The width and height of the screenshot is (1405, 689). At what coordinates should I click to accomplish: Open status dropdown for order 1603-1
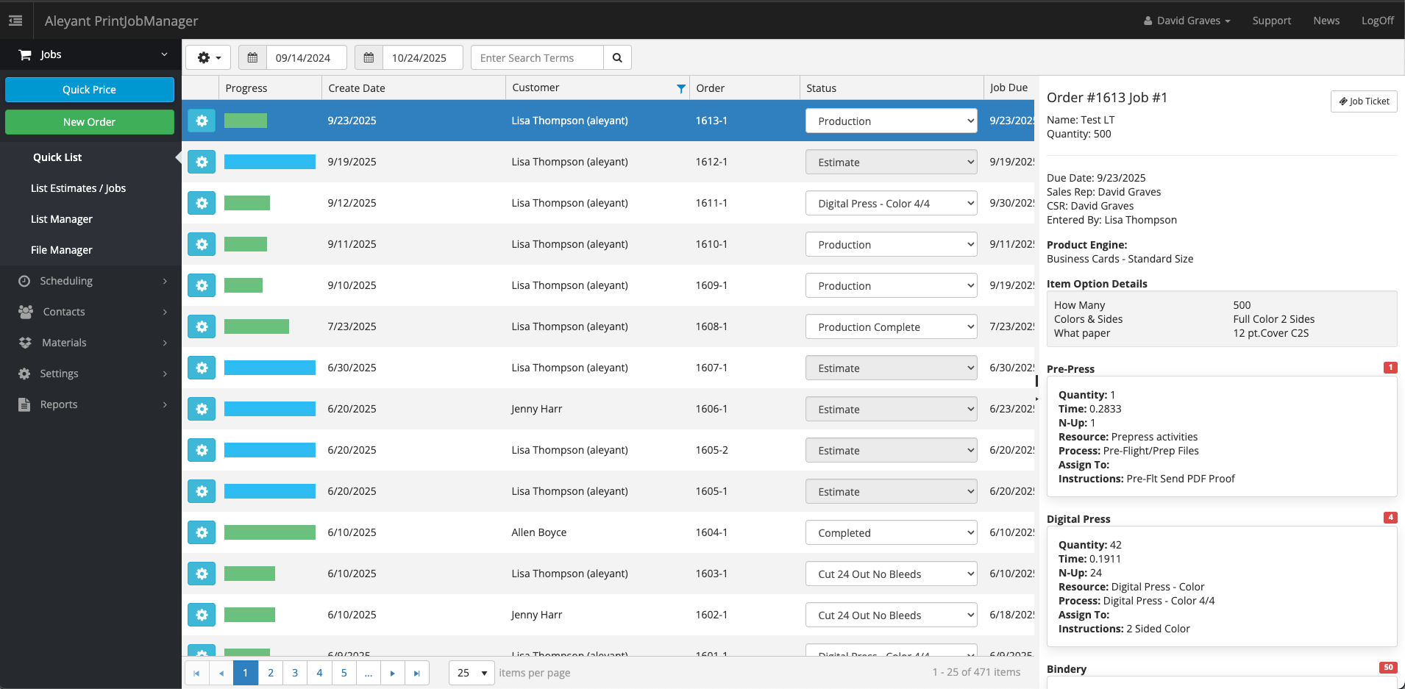(891, 574)
